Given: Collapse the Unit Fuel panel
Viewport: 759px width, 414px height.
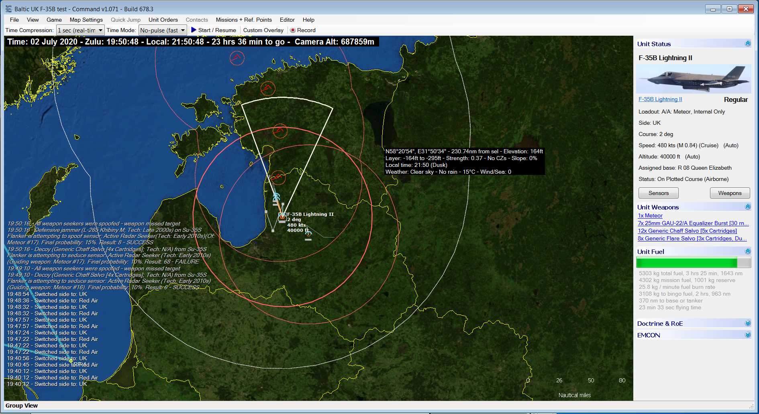Looking at the screenshot, I should pos(748,252).
